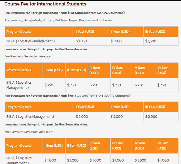This screenshot has height=164, width=181.
Task: Click the first semester-wise fee option note
Action: (x=46, y=49)
